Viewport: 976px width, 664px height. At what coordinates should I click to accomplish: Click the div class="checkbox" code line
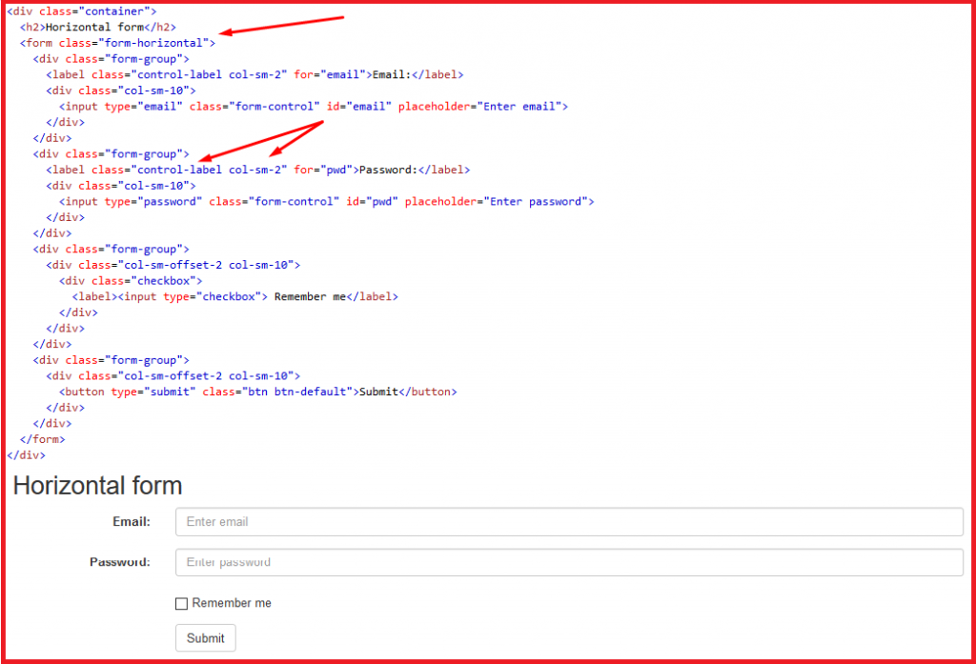click(131, 281)
